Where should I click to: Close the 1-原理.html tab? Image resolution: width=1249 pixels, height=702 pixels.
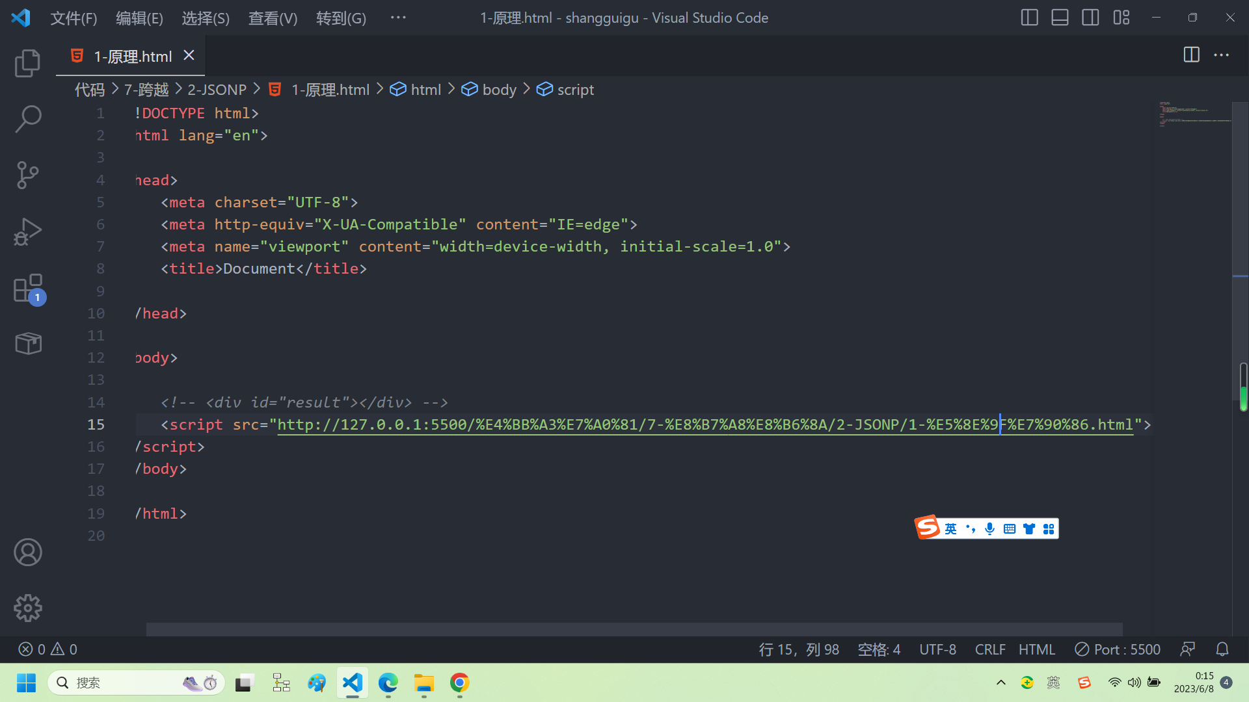pos(189,56)
